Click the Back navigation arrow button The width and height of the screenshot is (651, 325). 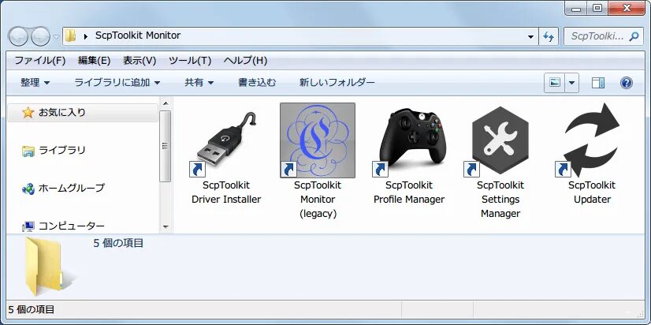pos(18,36)
